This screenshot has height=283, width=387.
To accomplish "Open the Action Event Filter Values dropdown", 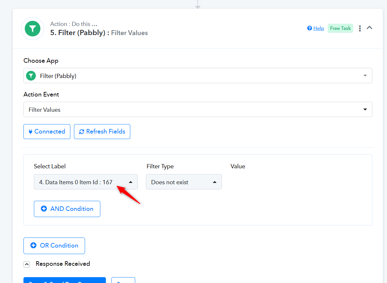I will pyautogui.click(x=198, y=109).
